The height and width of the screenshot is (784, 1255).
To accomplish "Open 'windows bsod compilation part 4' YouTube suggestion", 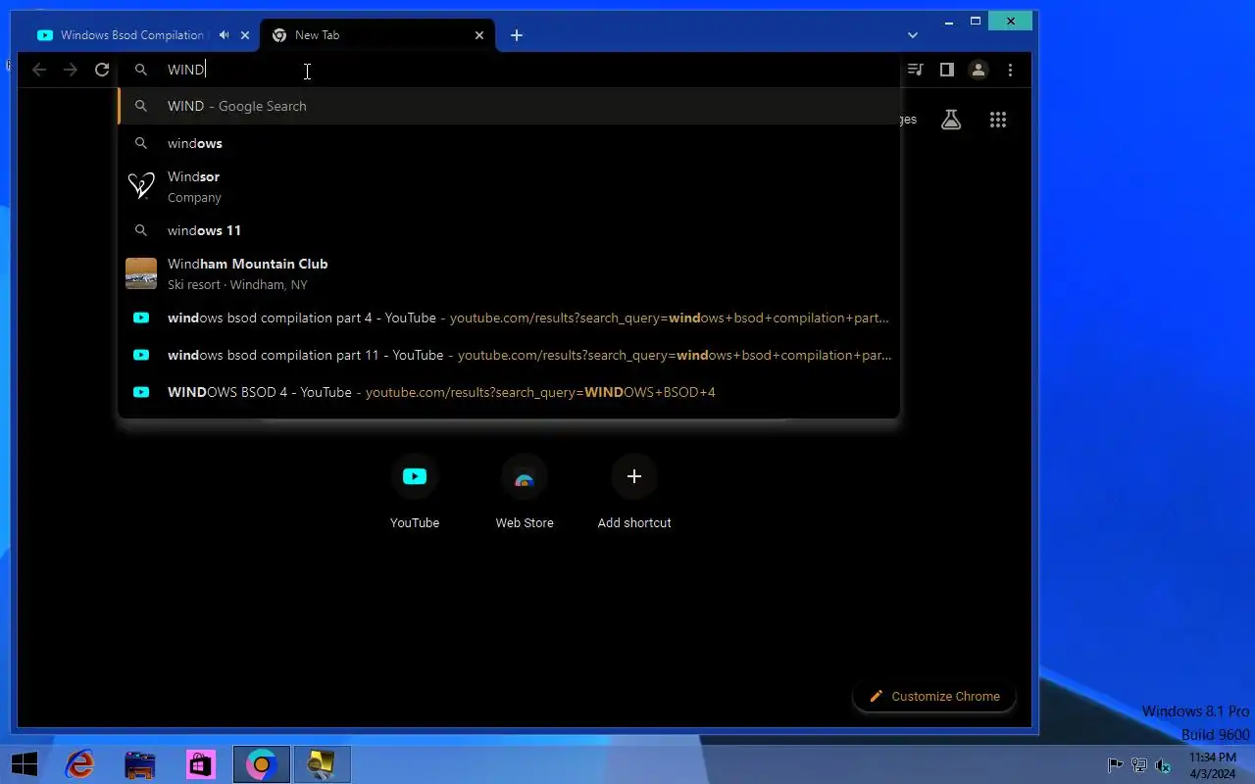I will [x=509, y=318].
